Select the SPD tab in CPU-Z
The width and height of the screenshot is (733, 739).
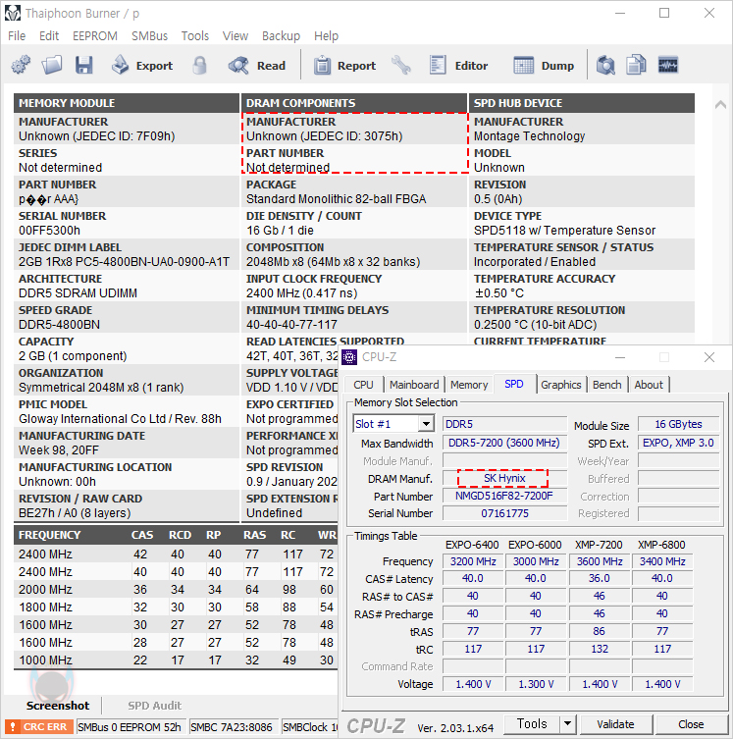514,384
